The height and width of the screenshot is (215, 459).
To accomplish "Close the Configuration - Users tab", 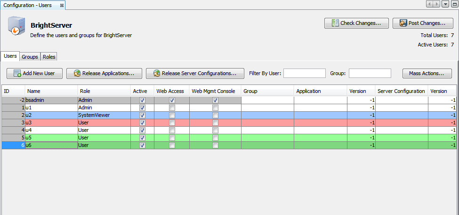I will coord(62,5).
